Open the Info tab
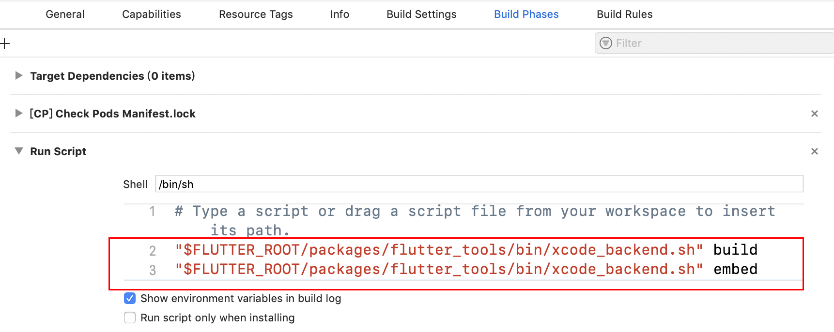 point(340,14)
